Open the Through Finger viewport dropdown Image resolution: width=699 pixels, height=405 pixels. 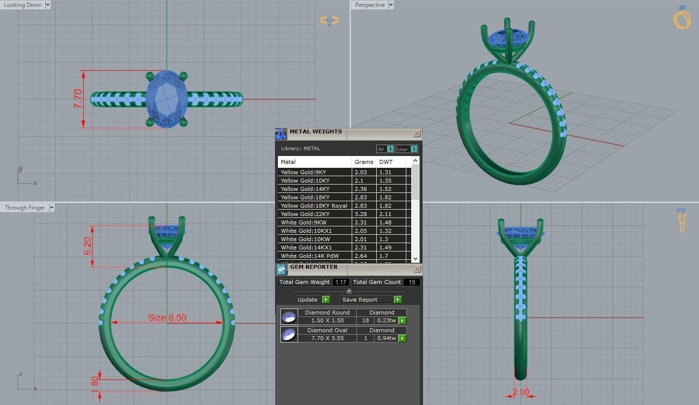pyautogui.click(x=52, y=207)
